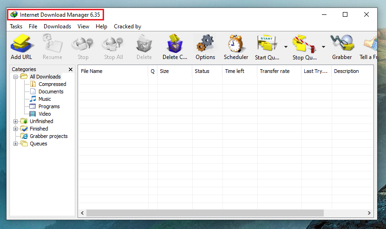Click the horizontal scrollbar thumb

(205, 213)
